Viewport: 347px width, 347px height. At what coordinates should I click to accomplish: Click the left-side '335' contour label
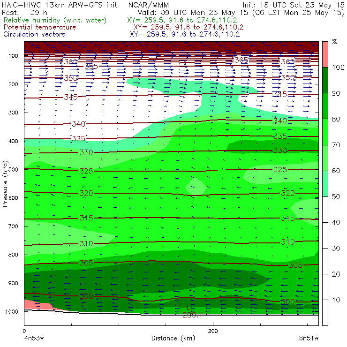click(79, 138)
